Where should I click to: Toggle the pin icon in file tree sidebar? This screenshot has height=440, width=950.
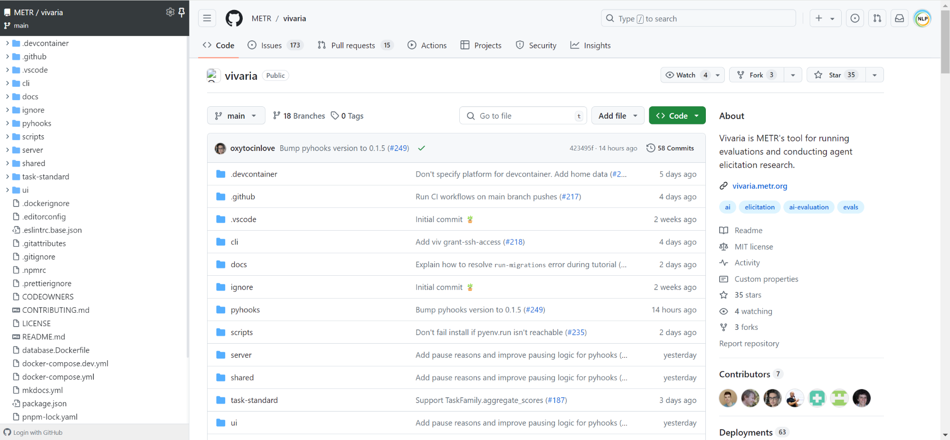click(181, 12)
